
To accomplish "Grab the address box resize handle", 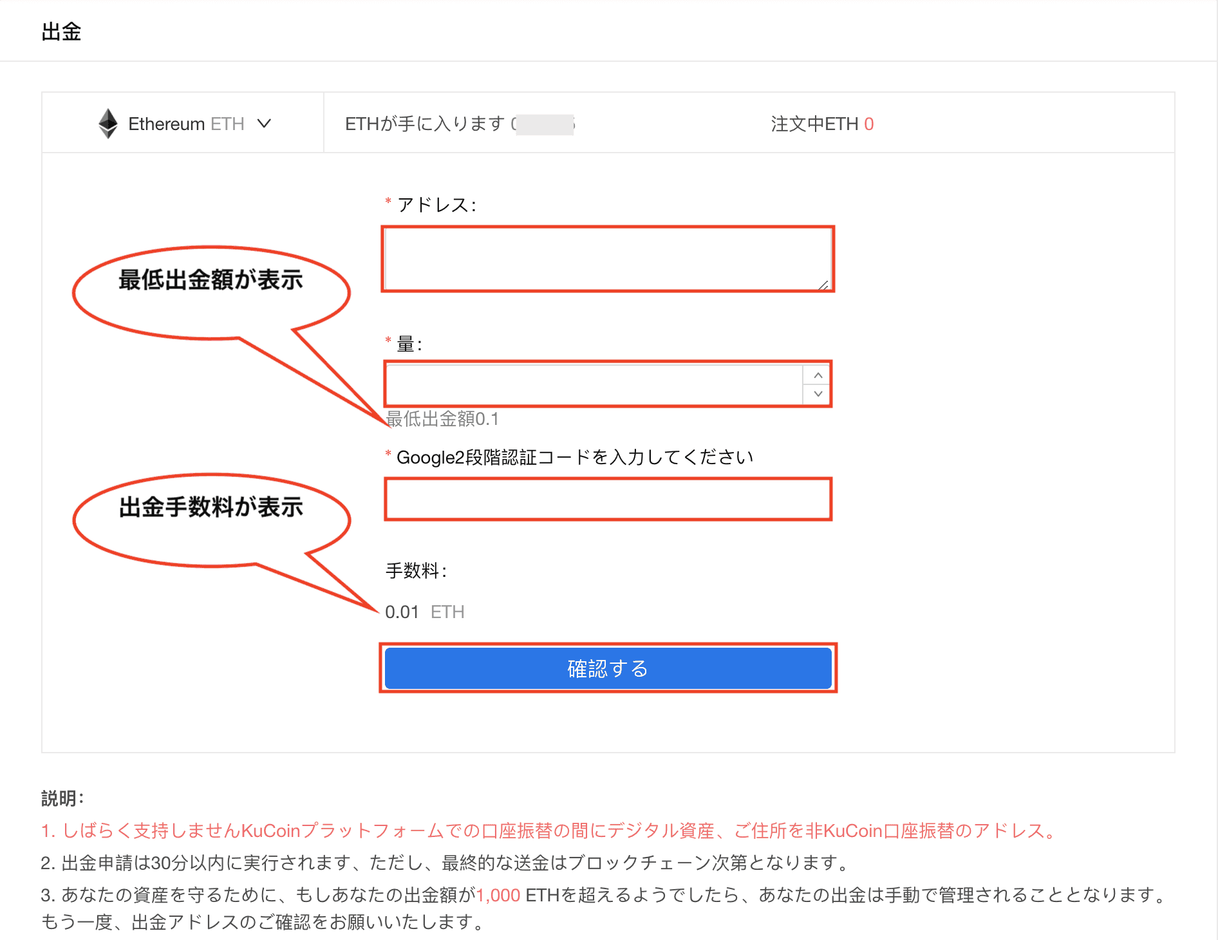I will 823,285.
